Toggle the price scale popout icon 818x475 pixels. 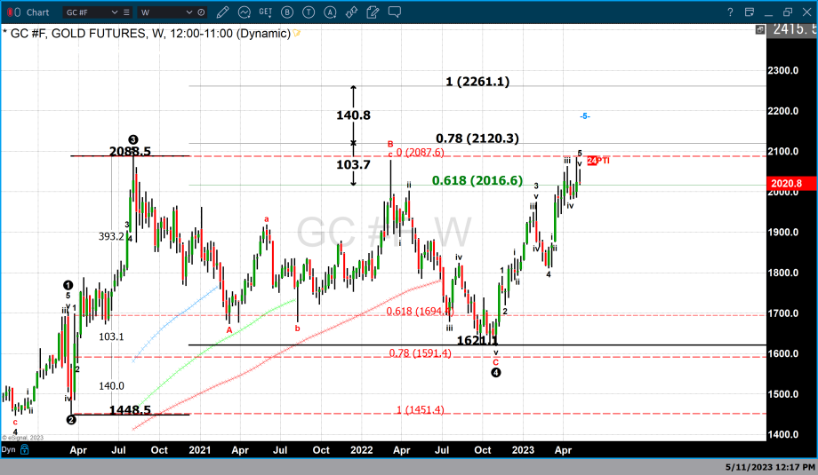(x=759, y=29)
